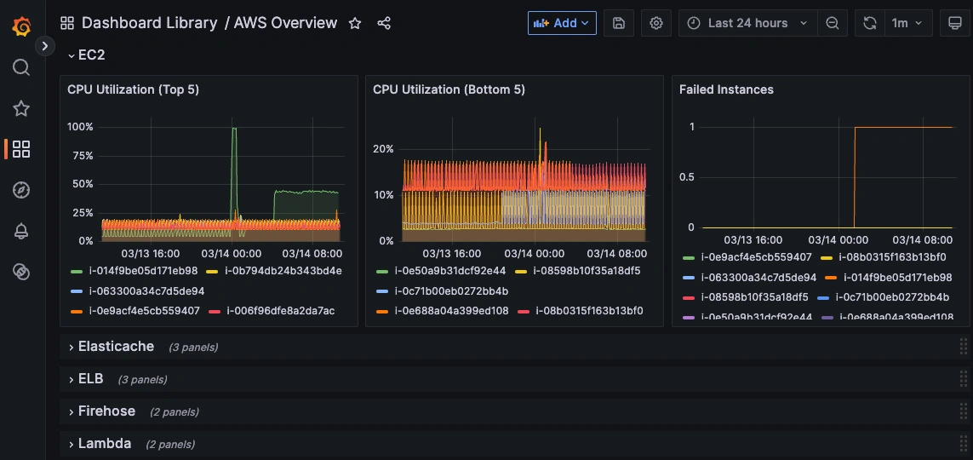Click the green swatch for i-014f9be05d171eb98
Image resolution: width=973 pixels, height=460 pixels.
[x=77, y=271]
